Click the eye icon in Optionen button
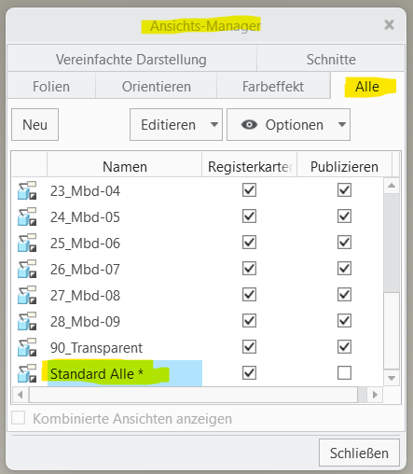The image size is (413, 474). 249,125
